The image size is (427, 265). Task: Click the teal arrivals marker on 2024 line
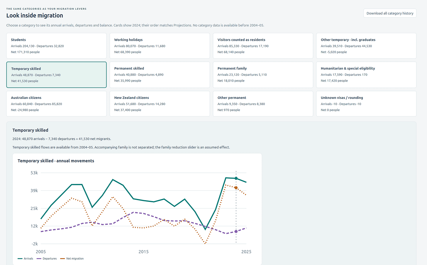click(236, 178)
